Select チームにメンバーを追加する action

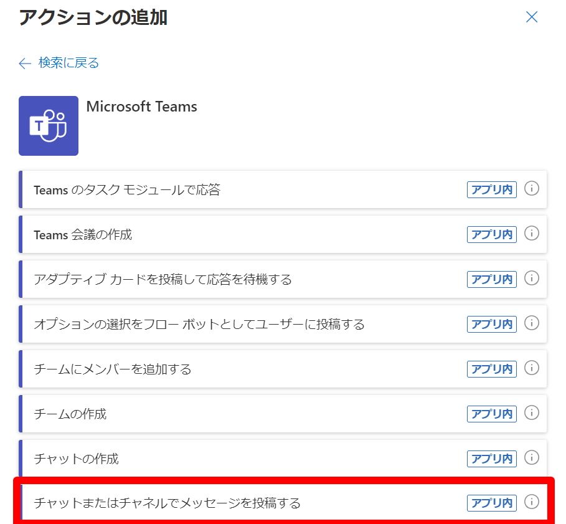pyautogui.click(x=113, y=369)
